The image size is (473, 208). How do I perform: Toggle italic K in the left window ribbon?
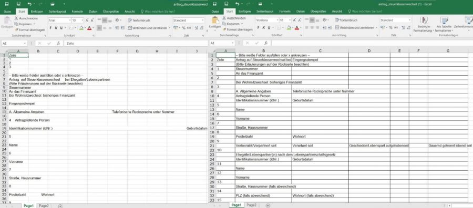tap(56, 28)
